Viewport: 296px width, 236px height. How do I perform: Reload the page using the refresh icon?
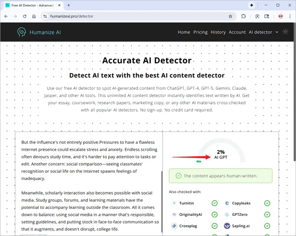click(x=25, y=16)
